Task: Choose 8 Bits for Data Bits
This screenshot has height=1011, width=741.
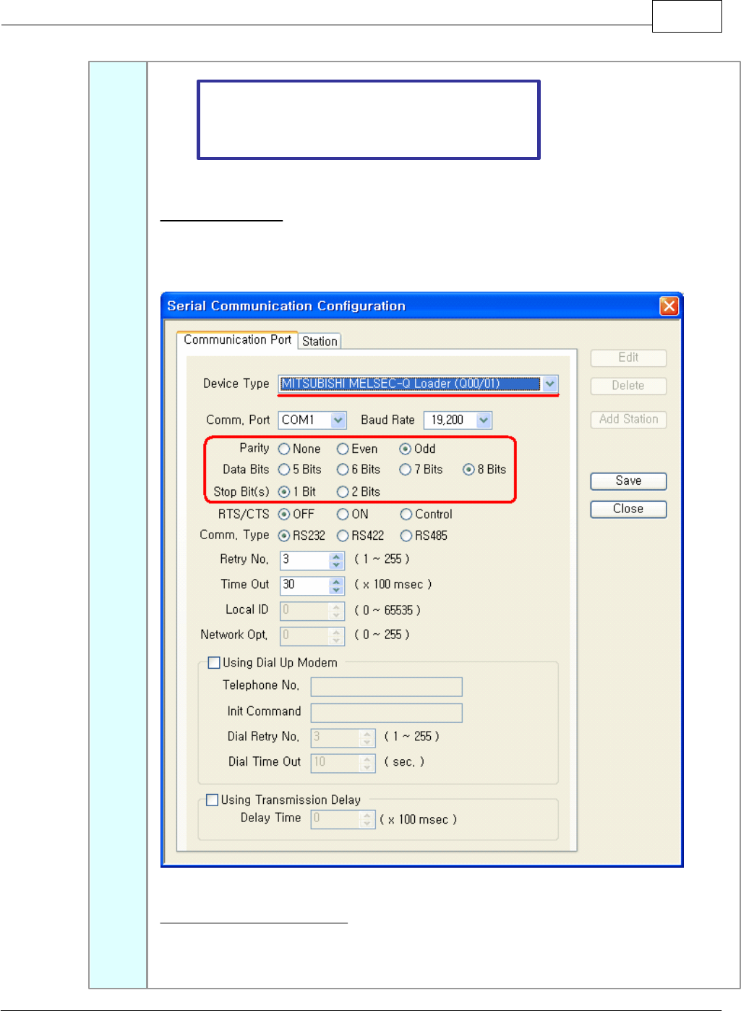Action: pyautogui.click(x=468, y=470)
